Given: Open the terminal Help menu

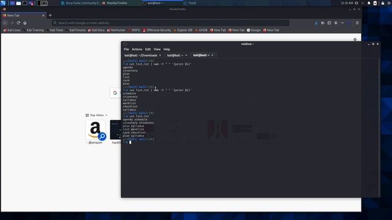Looking at the screenshot, I should coord(167,50).
